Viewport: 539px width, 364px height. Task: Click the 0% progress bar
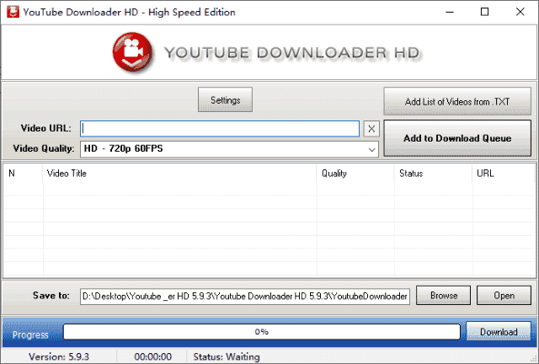click(262, 332)
